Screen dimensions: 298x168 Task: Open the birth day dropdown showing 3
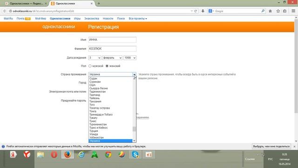95,58
